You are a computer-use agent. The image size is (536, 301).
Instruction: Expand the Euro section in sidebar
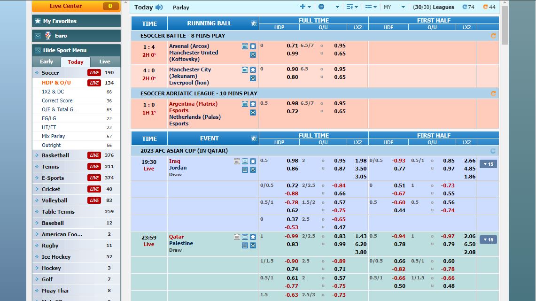(x=38, y=36)
